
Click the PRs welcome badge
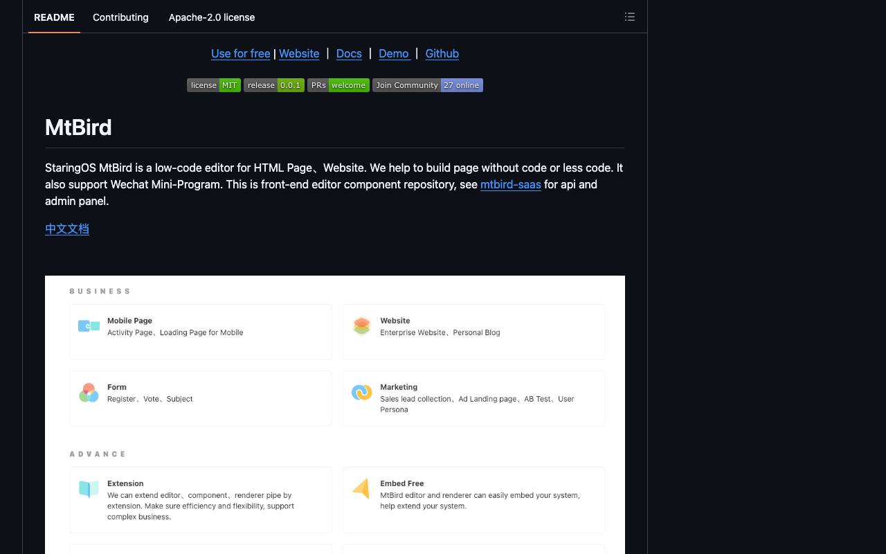pos(338,85)
